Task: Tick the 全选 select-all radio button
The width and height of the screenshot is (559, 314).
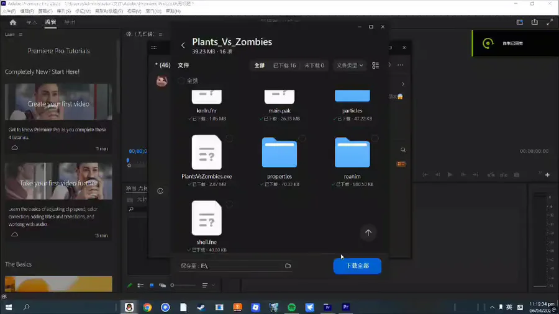Action: [x=181, y=81]
